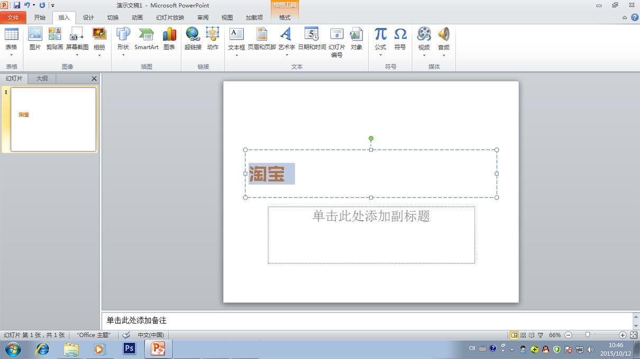Expand the 相册 dropdown arrow
Screen dimensions: 640x359
(99, 55)
